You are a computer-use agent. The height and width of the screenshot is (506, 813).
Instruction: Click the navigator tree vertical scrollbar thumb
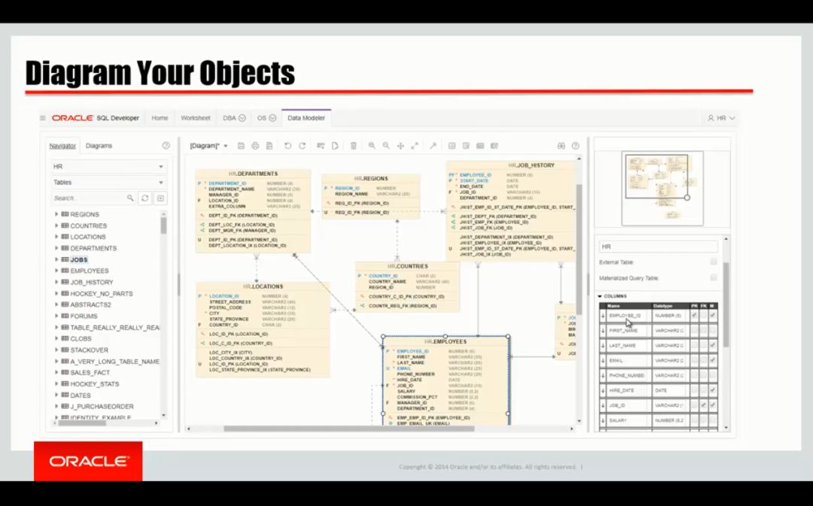[163, 226]
